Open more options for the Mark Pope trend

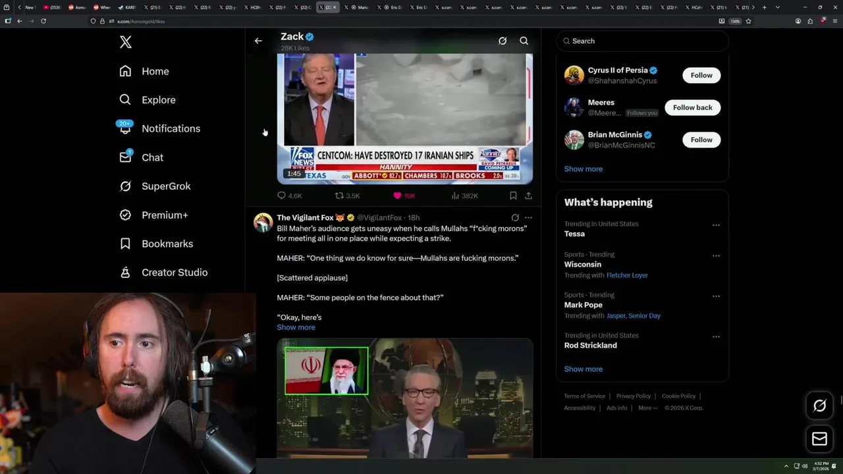[716, 296]
